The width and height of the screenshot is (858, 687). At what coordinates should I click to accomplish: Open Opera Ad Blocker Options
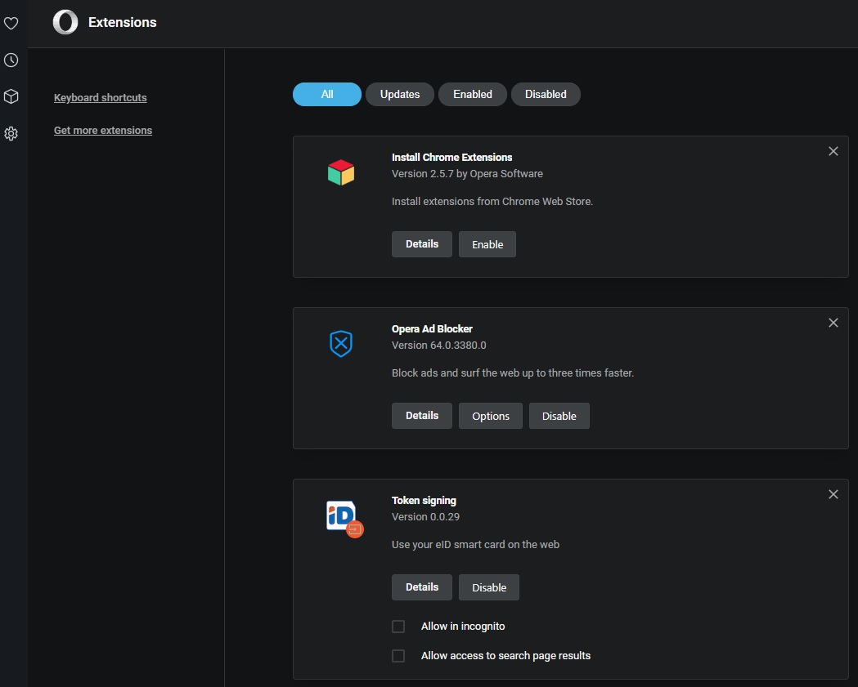tap(491, 416)
